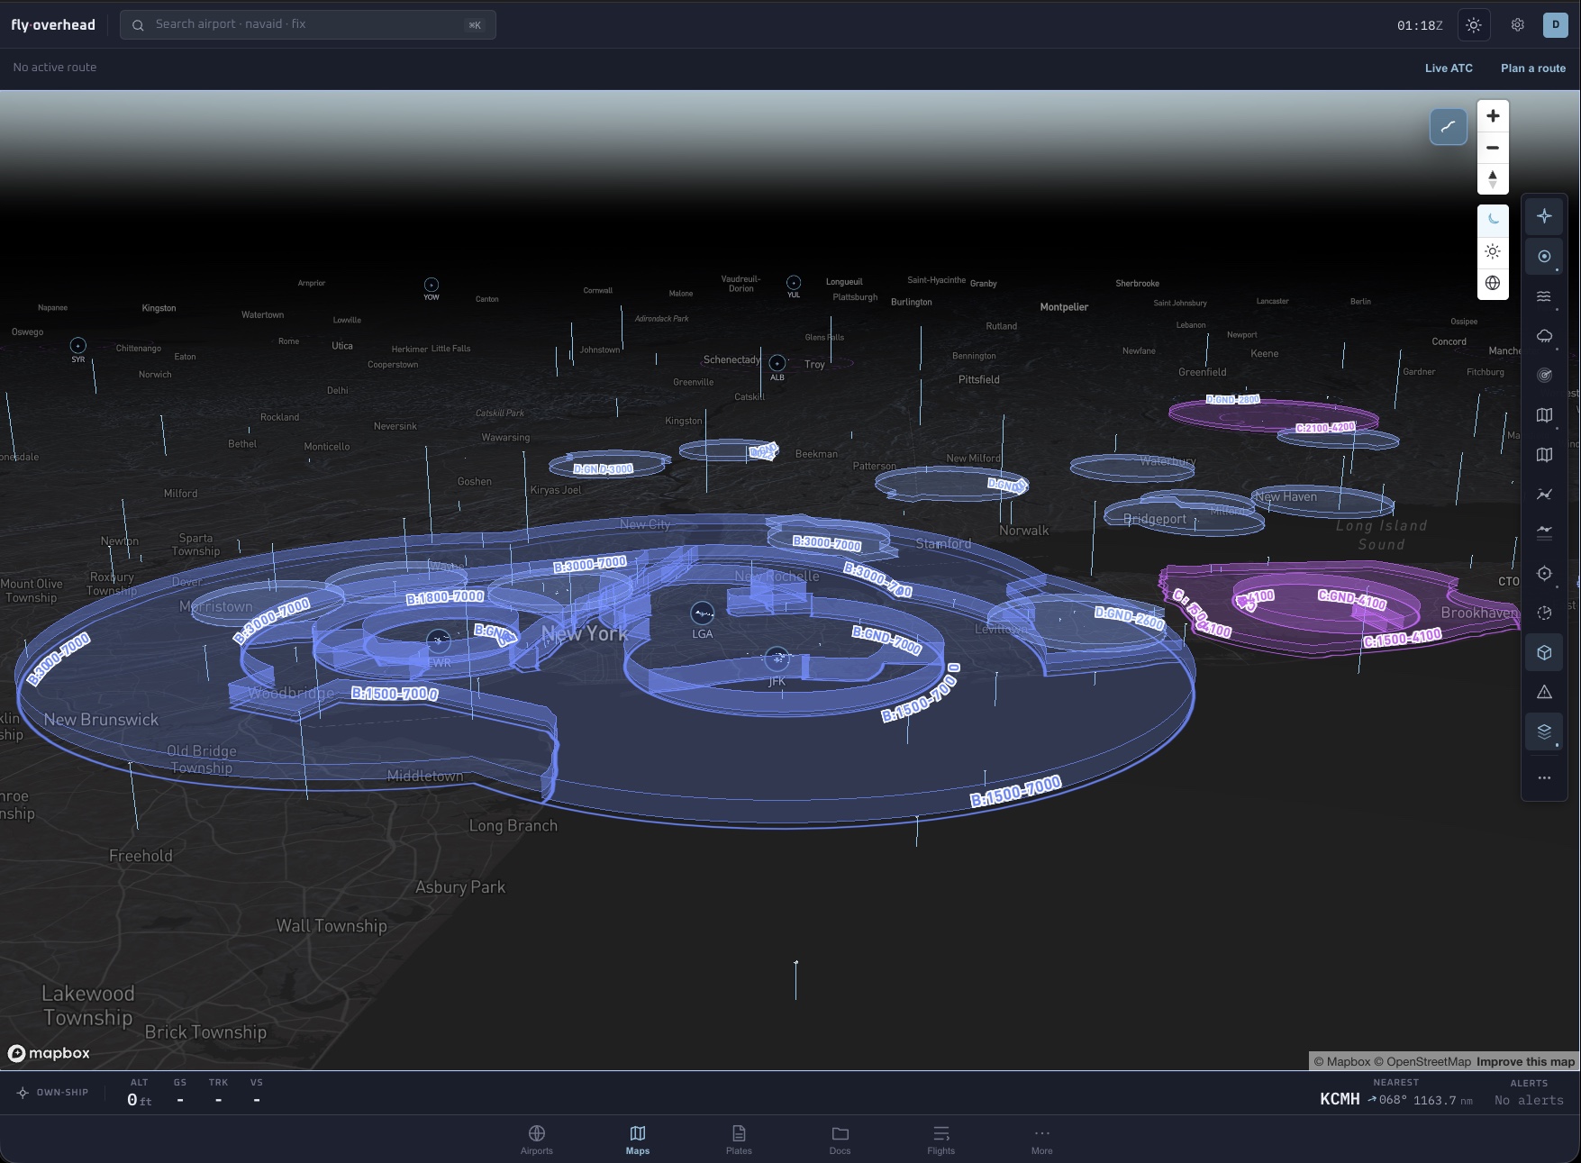Open the radar target icon in sidebar
The image size is (1581, 1163).
[x=1544, y=376]
